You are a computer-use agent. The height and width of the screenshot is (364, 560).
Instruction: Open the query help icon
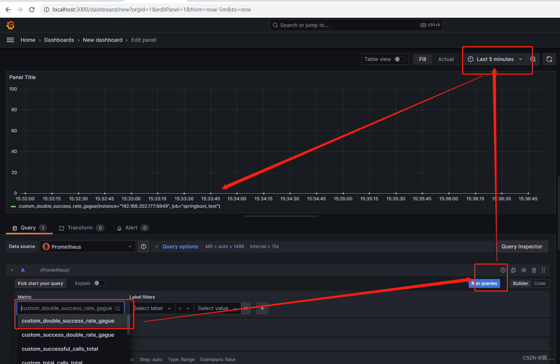(503, 270)
